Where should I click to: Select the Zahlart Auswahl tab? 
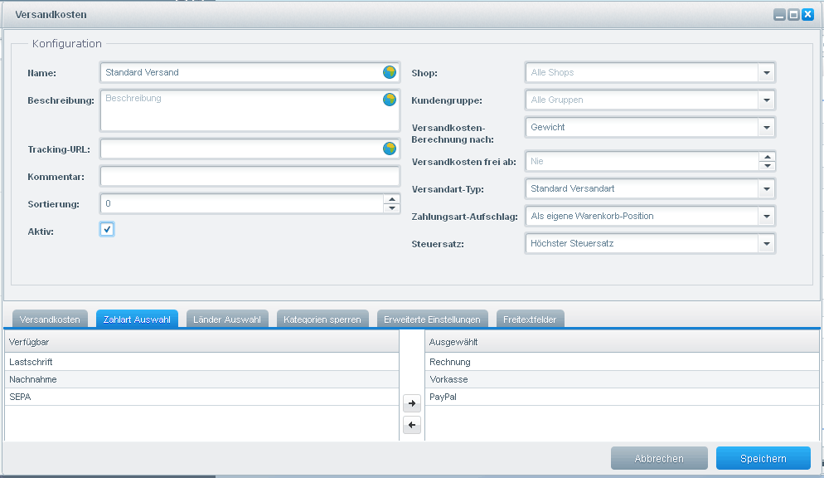point(137,319)
